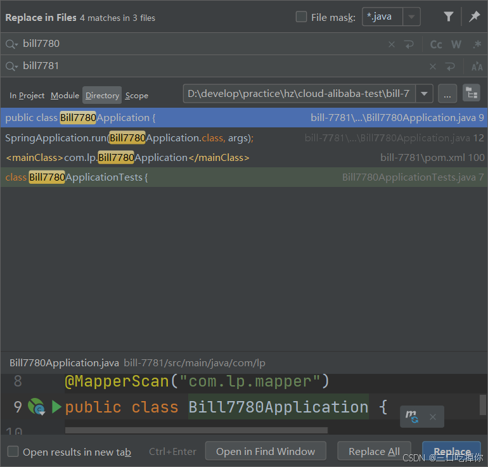Select result 'SpringApplication.run(Bill7780Application.class, args);'
Image resolution: width=488 pixels, height=467 pixels.
pyautogui.click(x=244, y=138)
